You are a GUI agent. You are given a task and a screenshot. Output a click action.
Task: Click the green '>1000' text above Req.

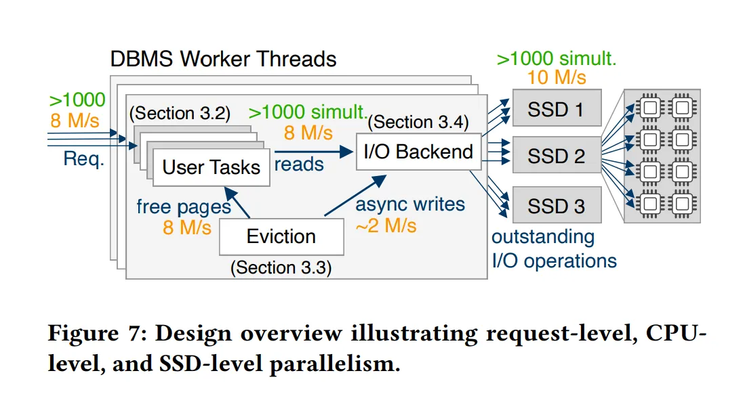click(77, 100)
